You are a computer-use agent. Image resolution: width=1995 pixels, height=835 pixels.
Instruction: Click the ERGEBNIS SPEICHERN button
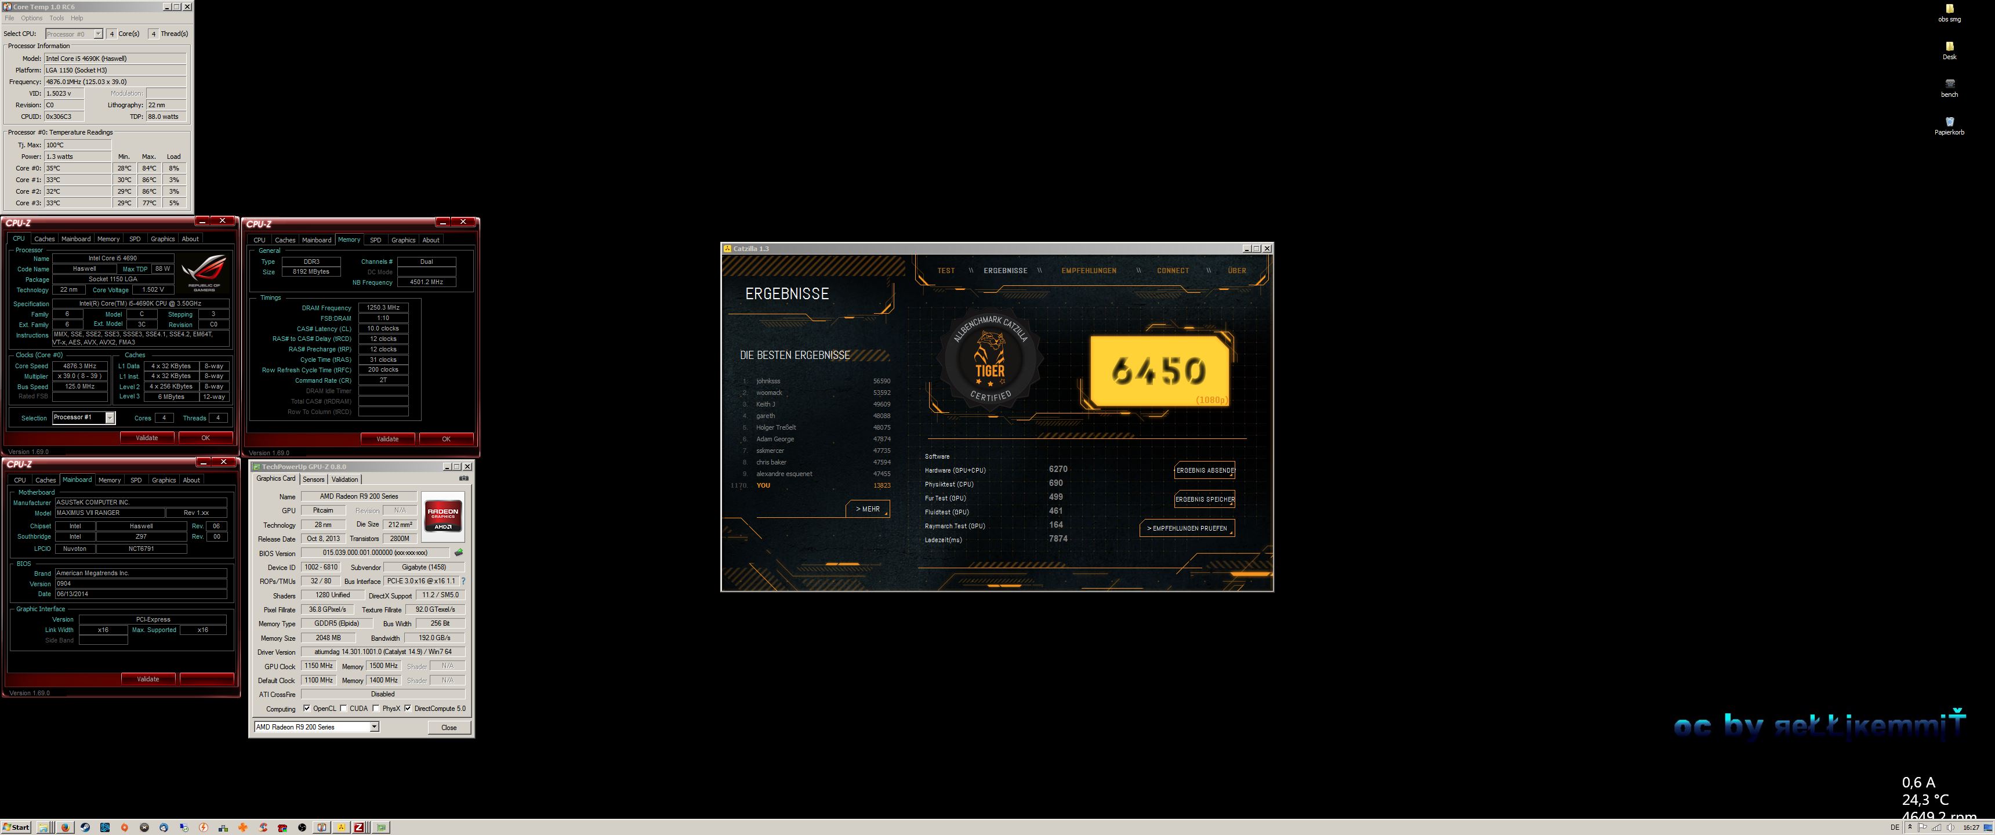click(x=1205, y=499)
